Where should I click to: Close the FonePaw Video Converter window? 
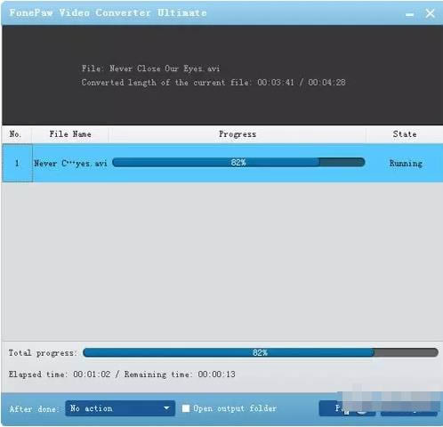[430, 13]
